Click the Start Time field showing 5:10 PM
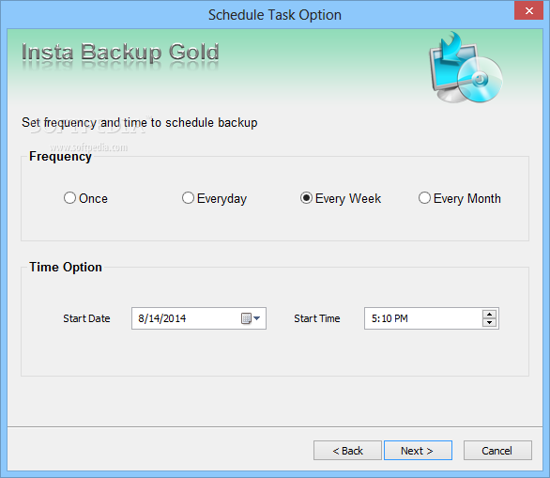Screen dimensions: 550x478 [432, 318]
